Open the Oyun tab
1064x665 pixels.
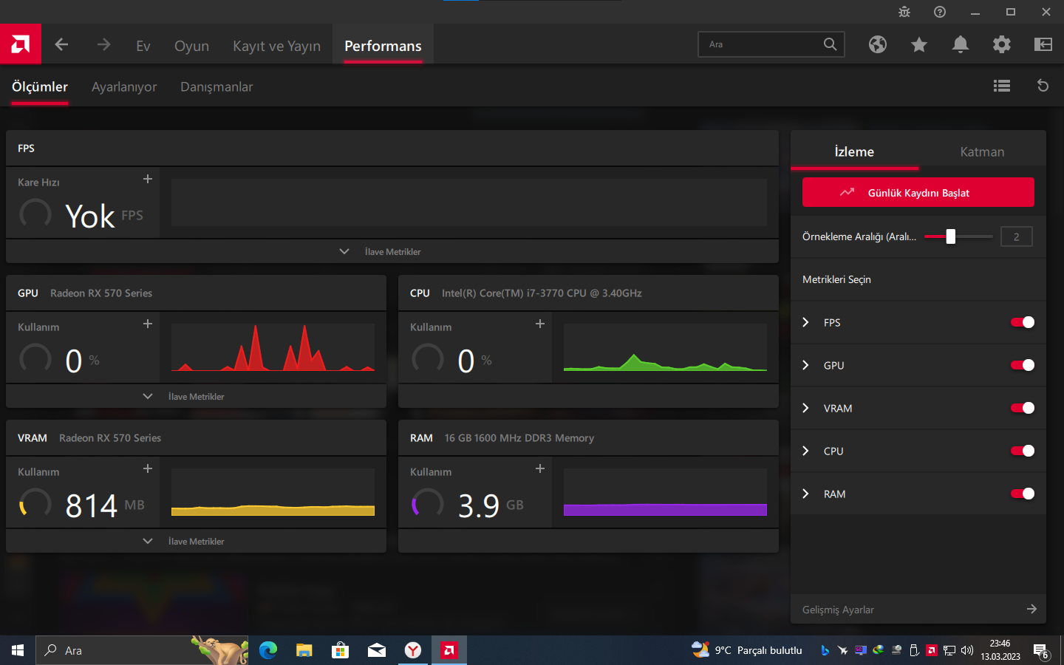click(191, 46)
